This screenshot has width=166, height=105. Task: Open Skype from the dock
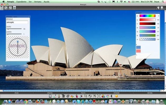pos(79,101)
